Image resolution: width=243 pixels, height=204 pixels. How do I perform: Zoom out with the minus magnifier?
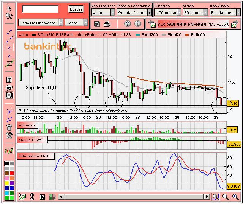pos(226,197)
